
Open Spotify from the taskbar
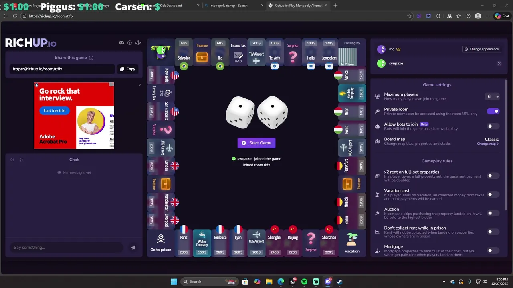tap(304, 282)
